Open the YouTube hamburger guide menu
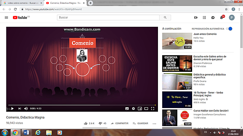Viewport: 243px width, 136px height. tap(6, 18)
